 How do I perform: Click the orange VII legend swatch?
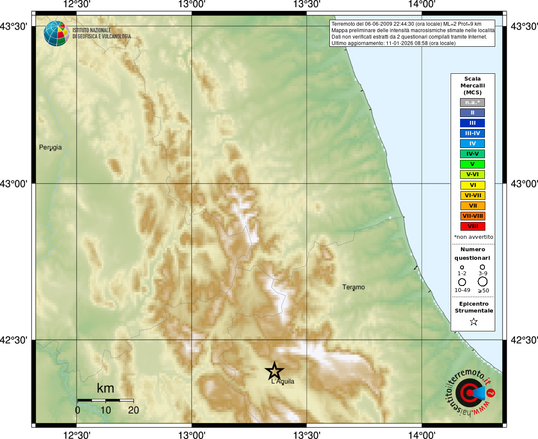coord(472,206)
